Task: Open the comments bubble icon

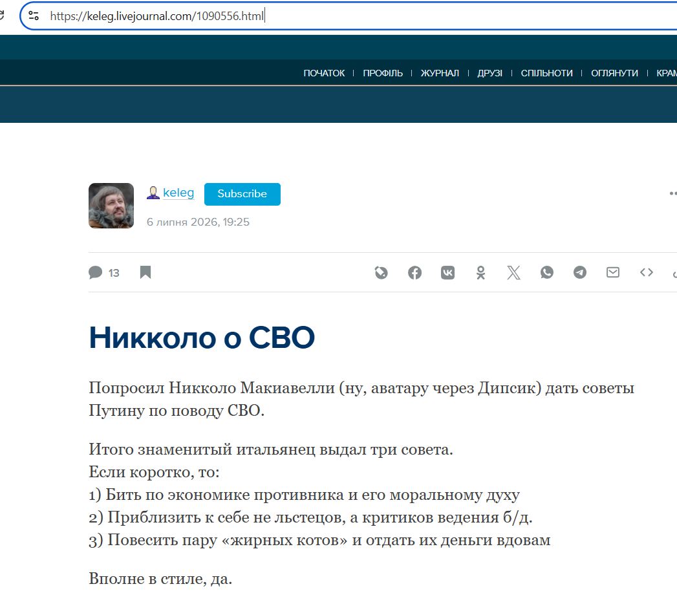Action: pos(96,272)
